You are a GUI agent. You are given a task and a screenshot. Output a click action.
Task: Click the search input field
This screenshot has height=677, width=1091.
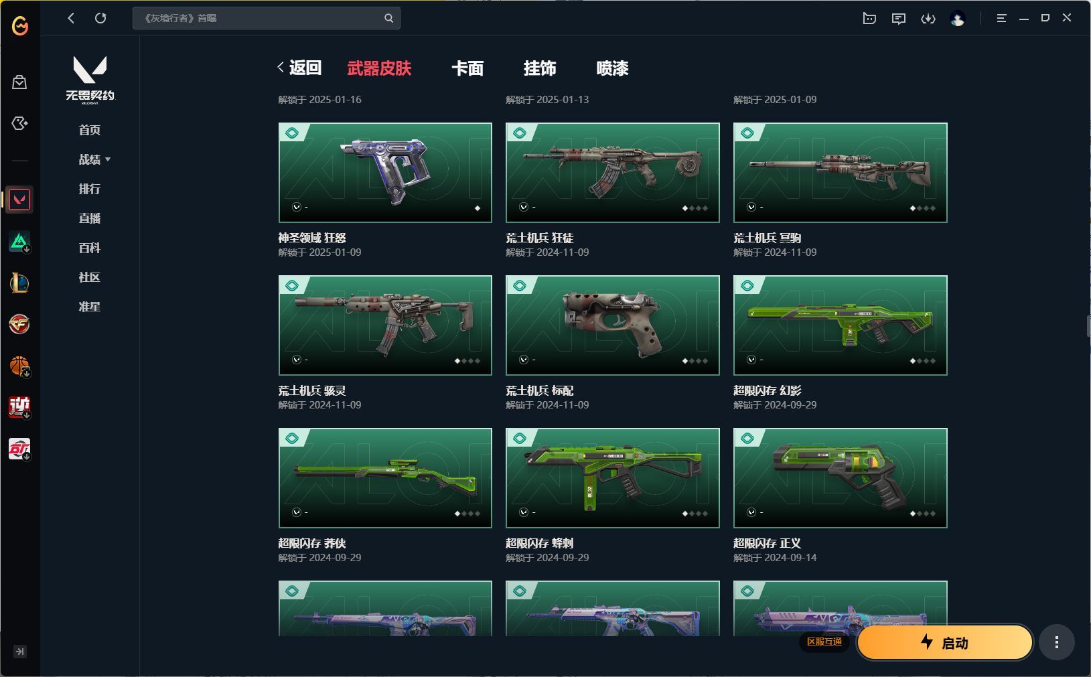258,18
